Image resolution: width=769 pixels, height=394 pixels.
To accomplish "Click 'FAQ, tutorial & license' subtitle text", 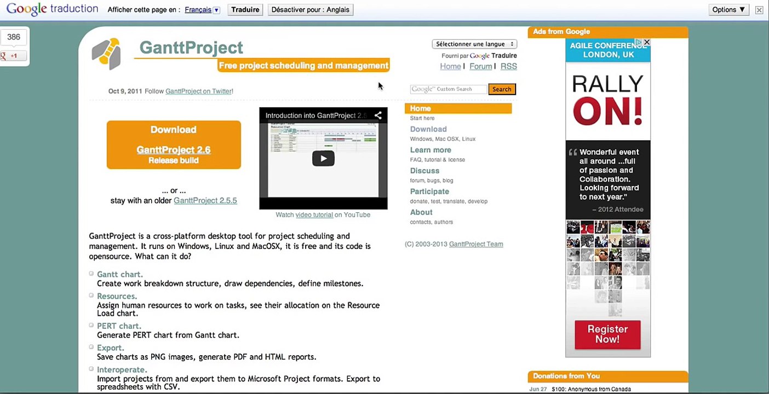I will 438,160.
